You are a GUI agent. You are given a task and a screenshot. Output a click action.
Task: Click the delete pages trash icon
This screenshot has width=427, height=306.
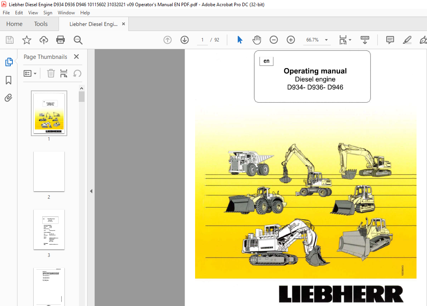point(51,73)
